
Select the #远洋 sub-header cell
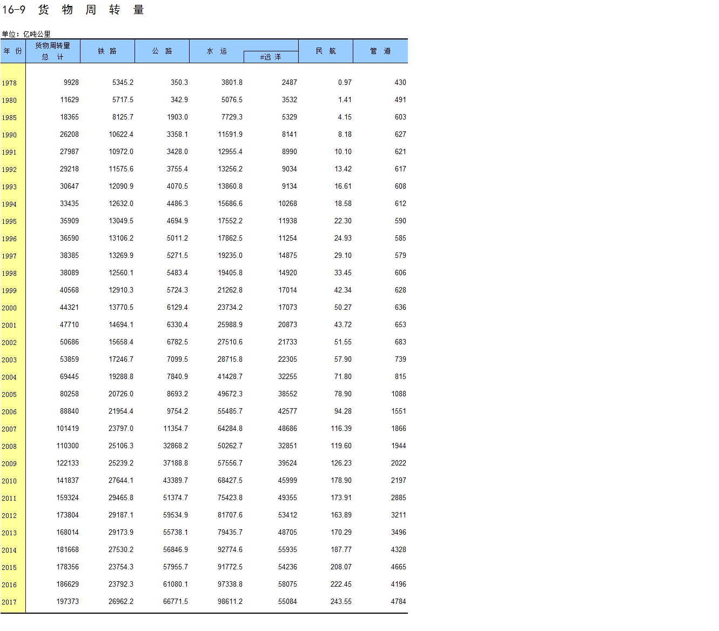[x=271, y=57]
